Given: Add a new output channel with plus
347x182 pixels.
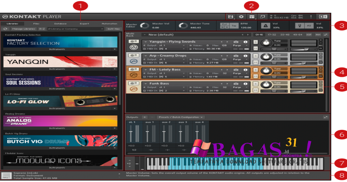Looking at the screenshot, I should click(144, 117).
